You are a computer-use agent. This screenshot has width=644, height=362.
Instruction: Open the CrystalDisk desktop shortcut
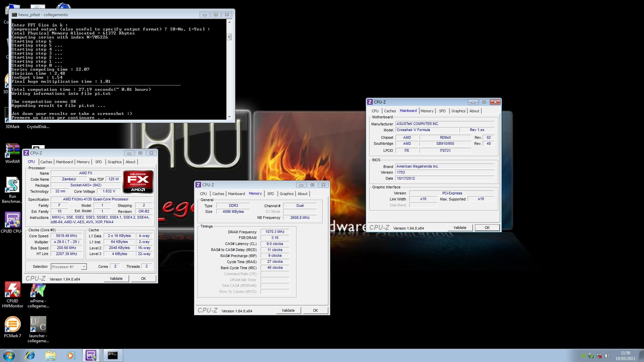pos(38,126)
